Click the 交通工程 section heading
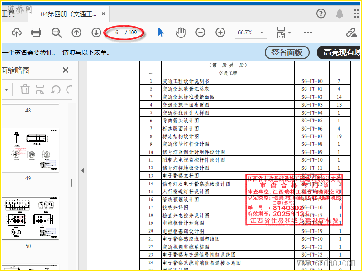The height and width of the screenshot is (271, 362). (x=228, y=73)
